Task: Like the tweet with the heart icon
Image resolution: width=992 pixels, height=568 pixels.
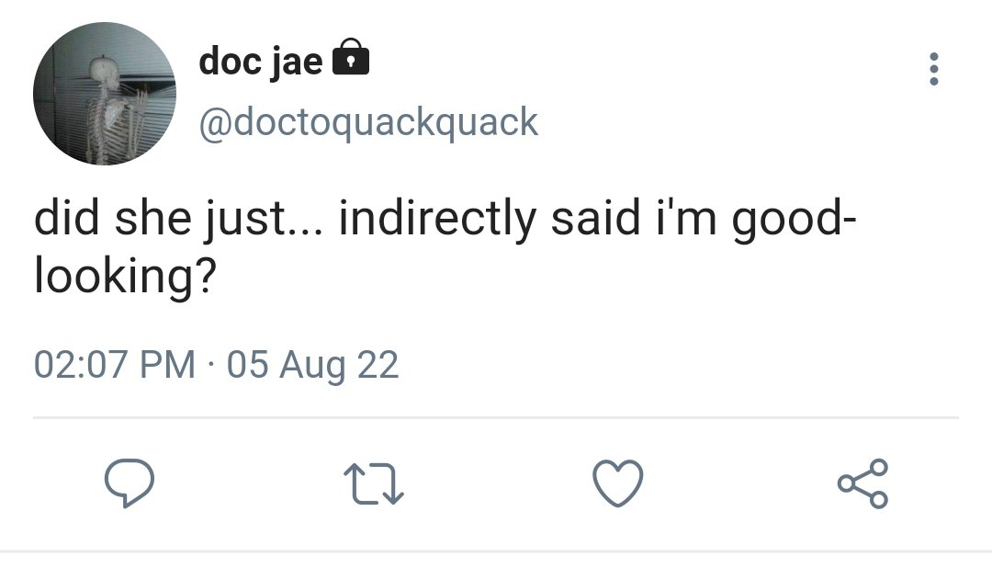Action: [618, 483]
